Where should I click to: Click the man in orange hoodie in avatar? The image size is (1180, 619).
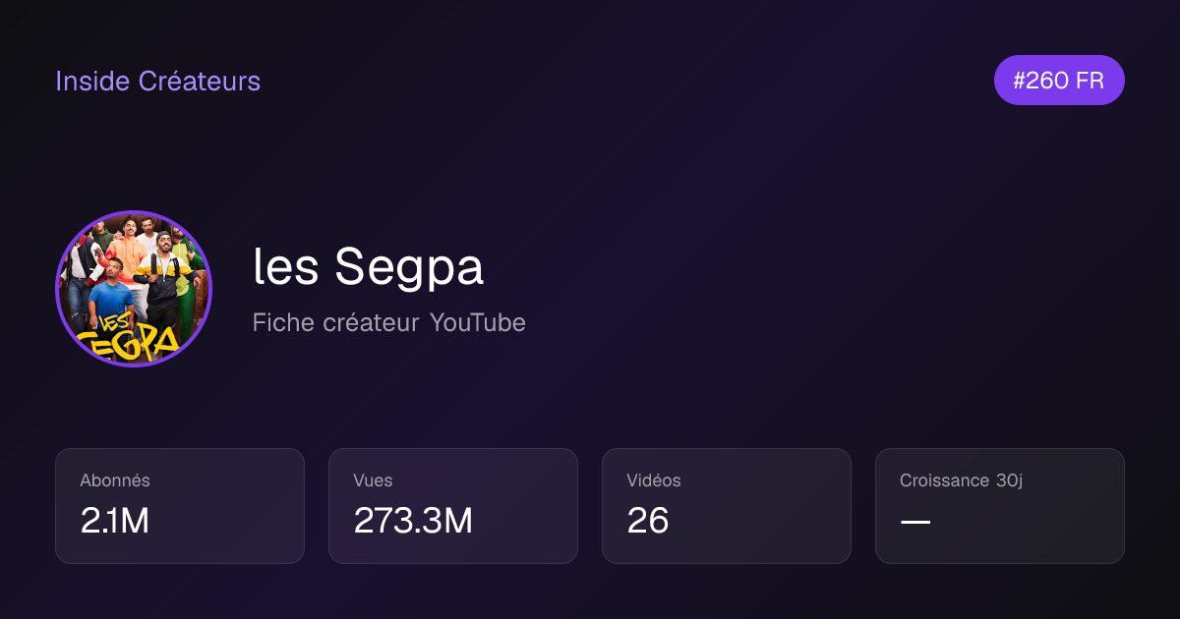coord(127,251)
